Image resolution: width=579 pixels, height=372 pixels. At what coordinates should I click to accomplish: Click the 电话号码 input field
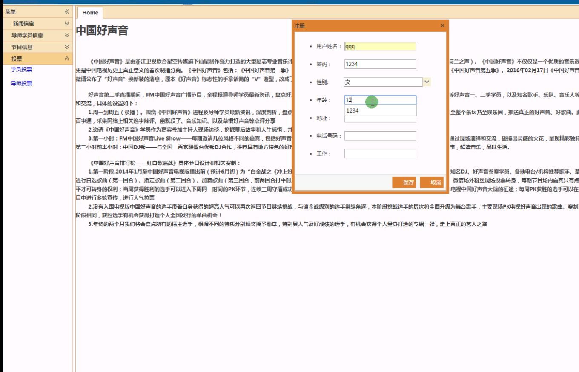(380, 136)
